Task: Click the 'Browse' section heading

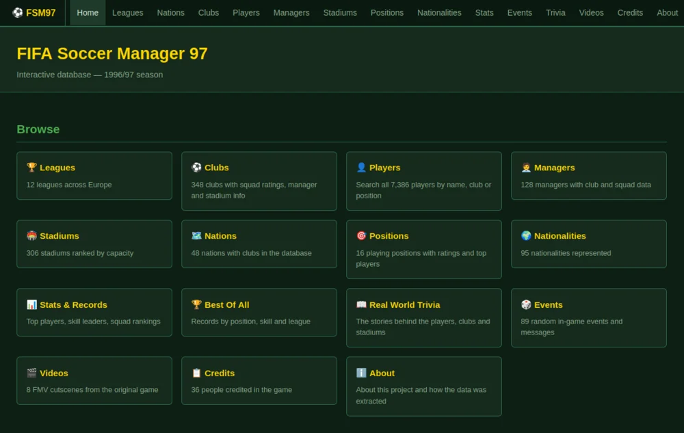Action: (38, 129)
